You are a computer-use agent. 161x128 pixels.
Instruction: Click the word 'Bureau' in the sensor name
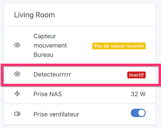43,55
